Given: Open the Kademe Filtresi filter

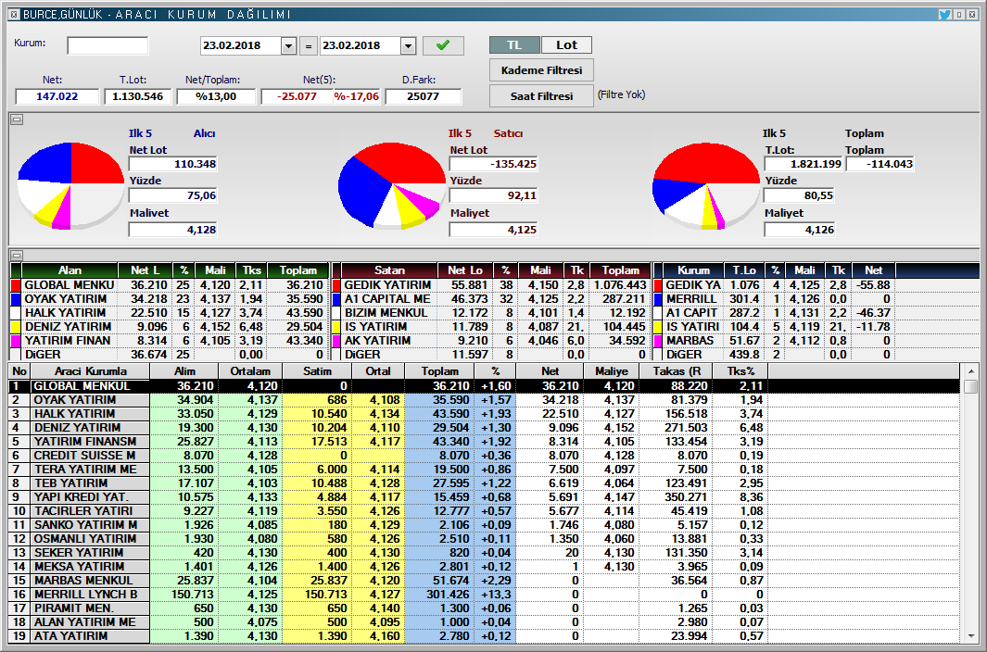Looking at the screenshot, I should pos(541,70).
